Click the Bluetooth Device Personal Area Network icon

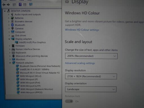click(x=18, y=66)
